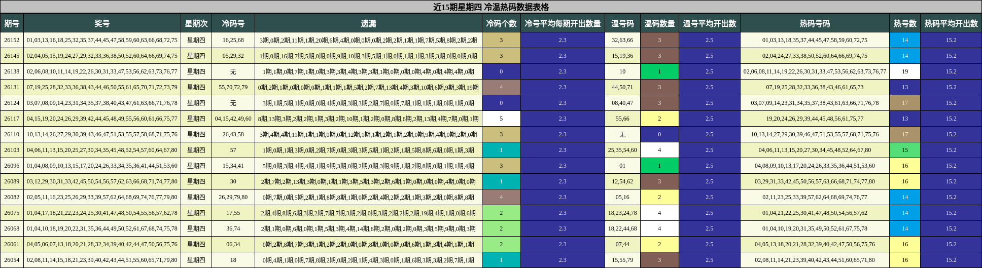Click hot average 15.2 in row 26054
Screen dimensions: 982x268
click(x=951, y=260)
